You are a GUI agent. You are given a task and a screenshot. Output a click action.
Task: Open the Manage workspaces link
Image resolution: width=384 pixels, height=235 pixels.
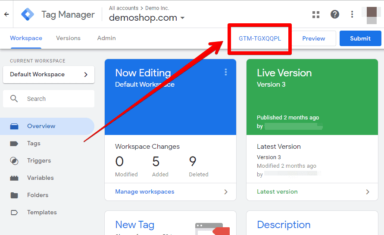145,191
